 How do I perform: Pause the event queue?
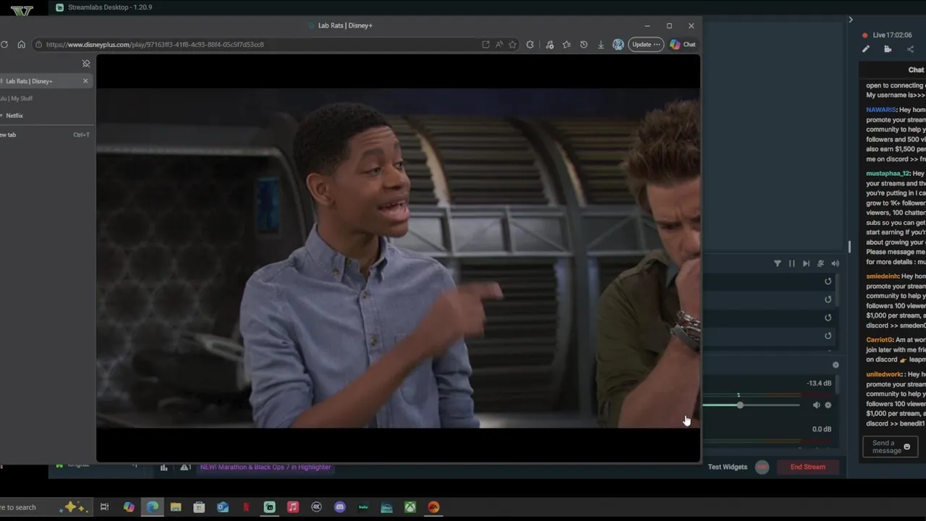(x=791, y=263)
